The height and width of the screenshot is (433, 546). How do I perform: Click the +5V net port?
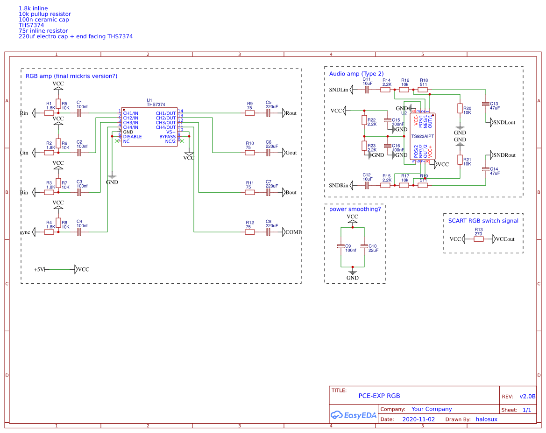[39, 269]
